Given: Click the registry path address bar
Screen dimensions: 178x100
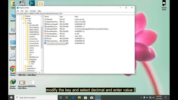Looking at the screenshot, I should point(75,14).
